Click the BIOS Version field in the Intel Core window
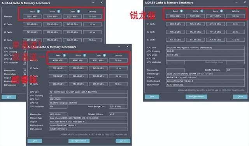 pos(88,129)
